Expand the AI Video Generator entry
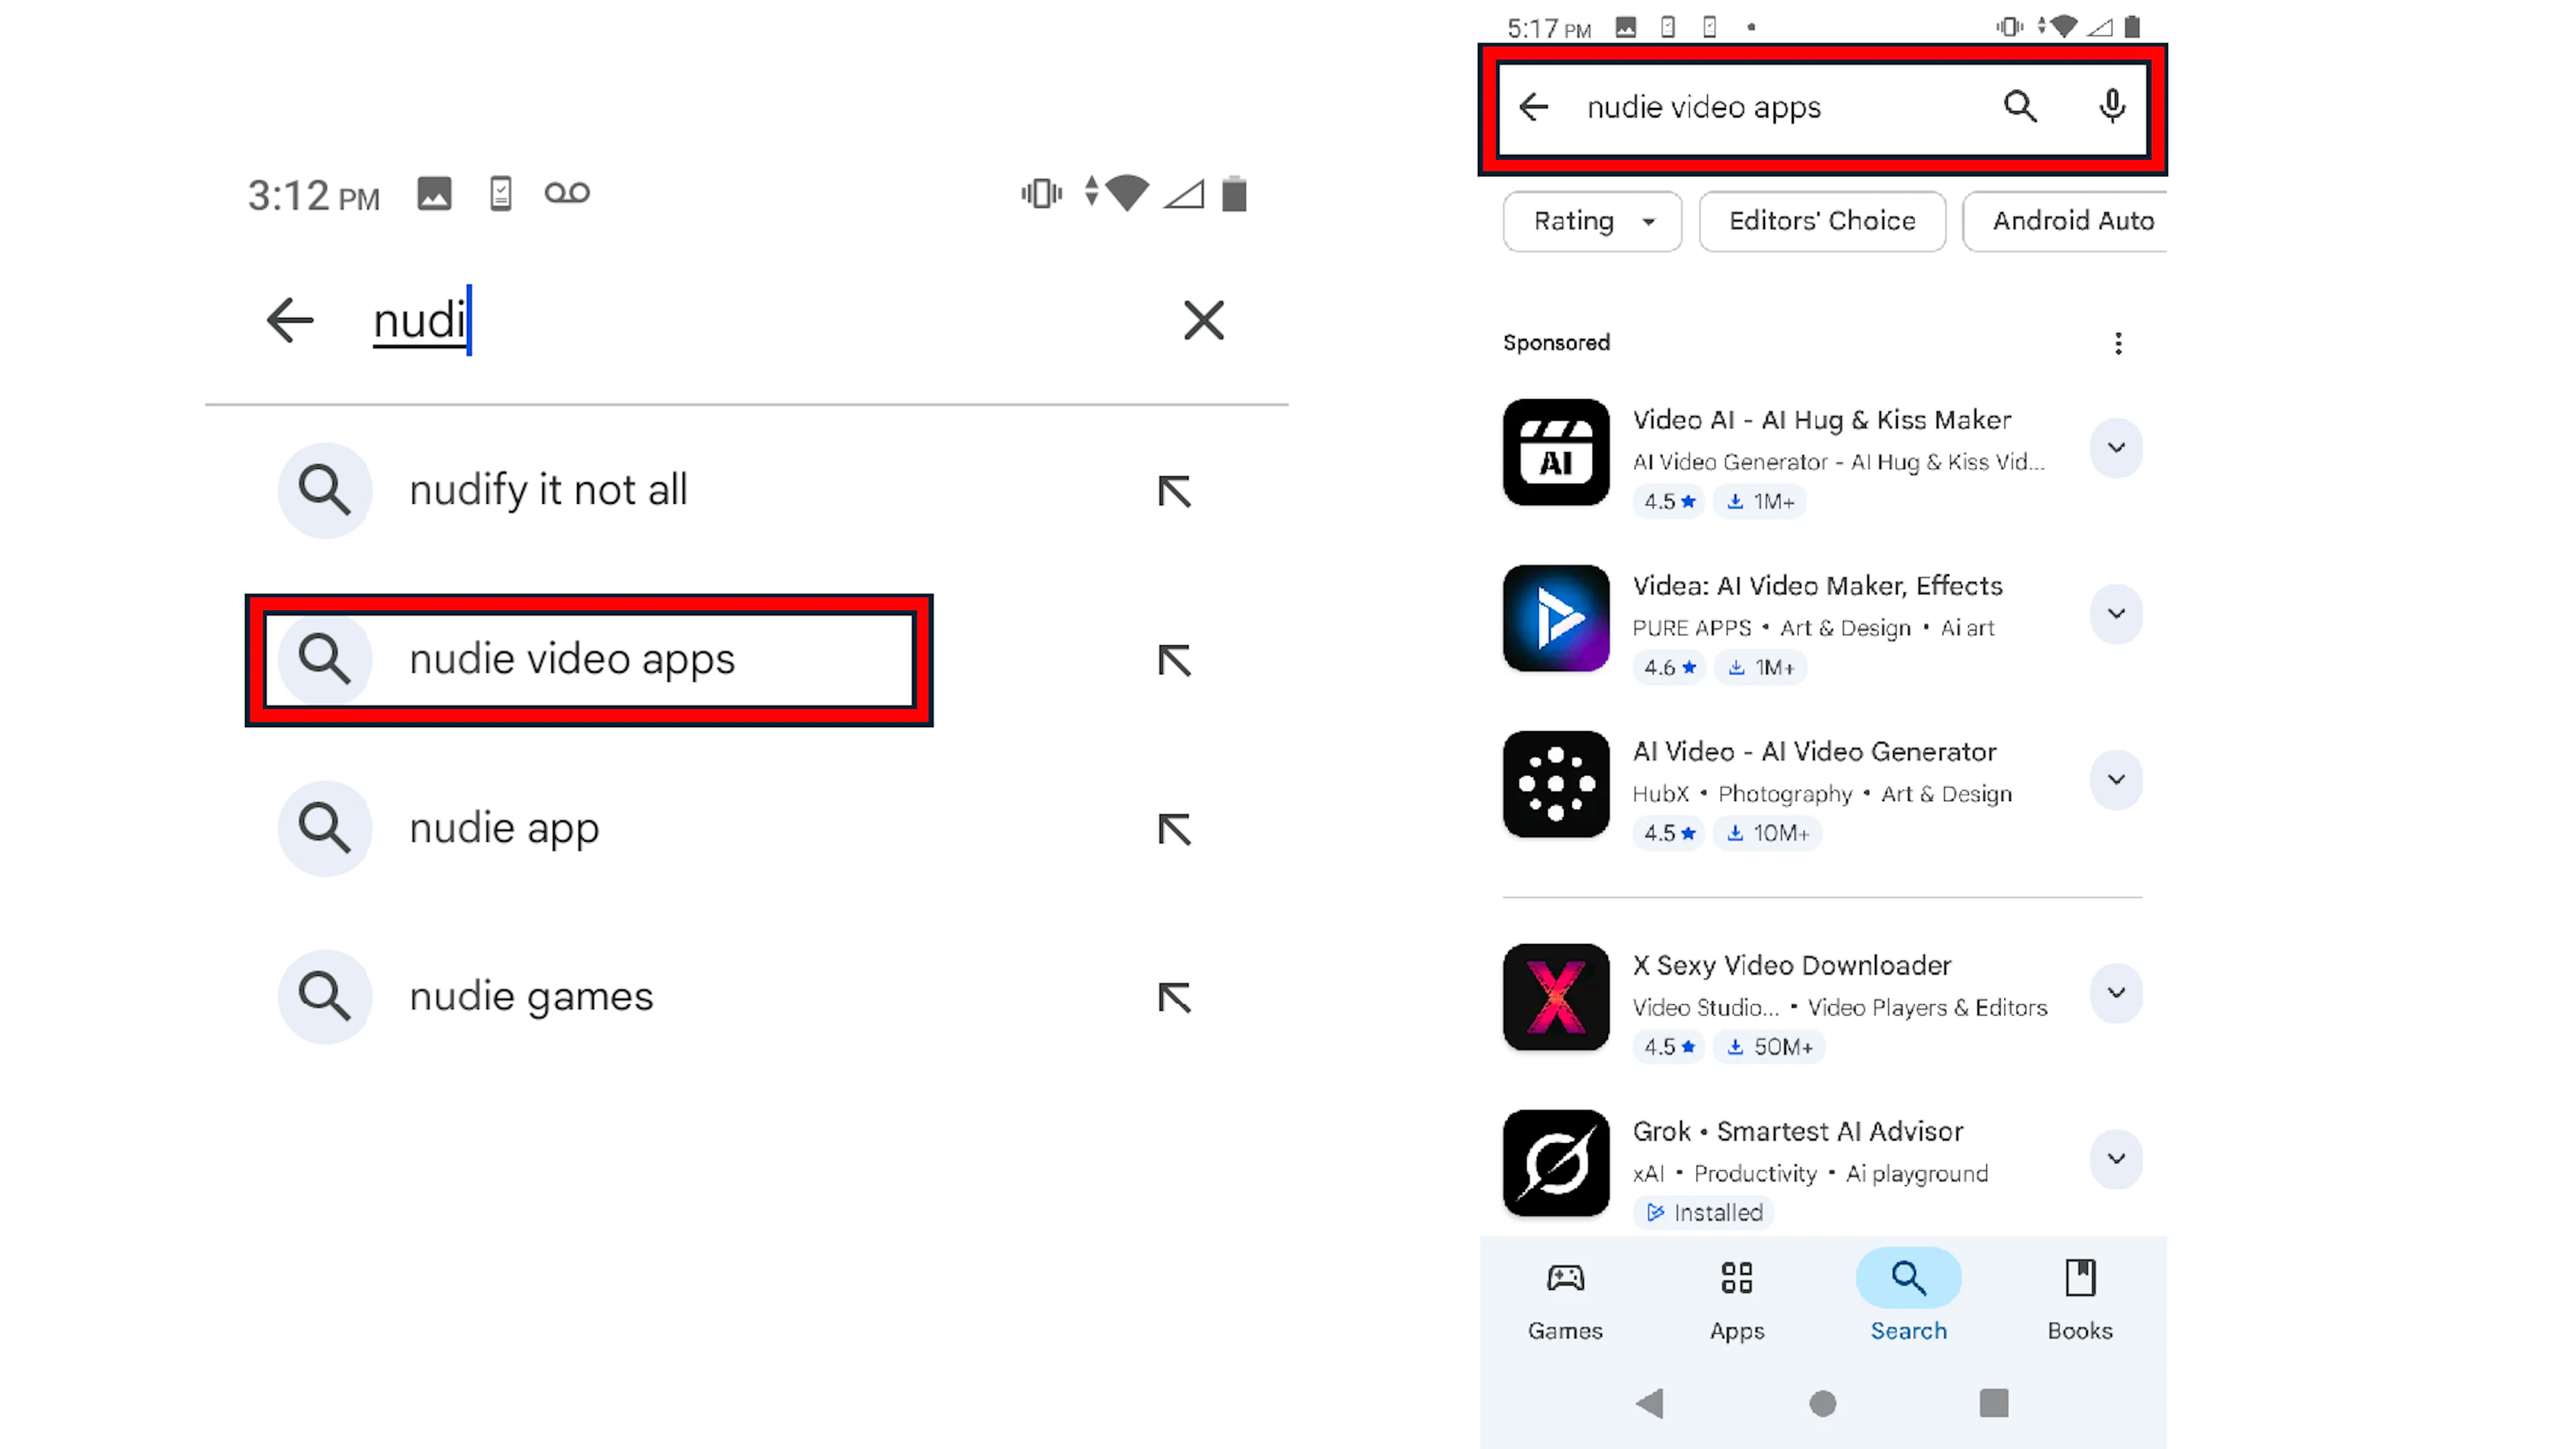 coord(2115,779)
